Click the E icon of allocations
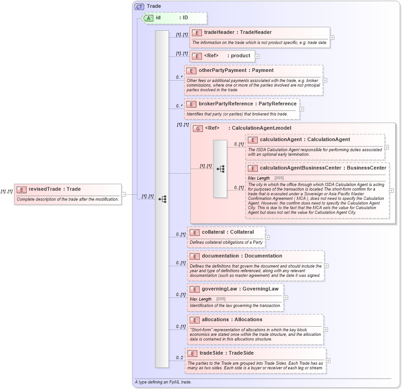The image size is (402, 389). (194, 320)
